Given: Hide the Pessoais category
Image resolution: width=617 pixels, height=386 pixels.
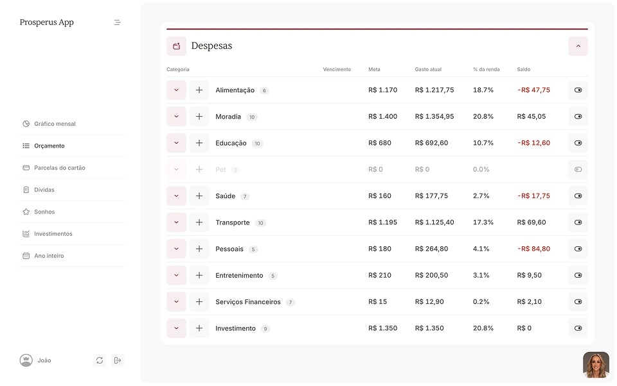Looking at the screenshot, I should 578,249.
